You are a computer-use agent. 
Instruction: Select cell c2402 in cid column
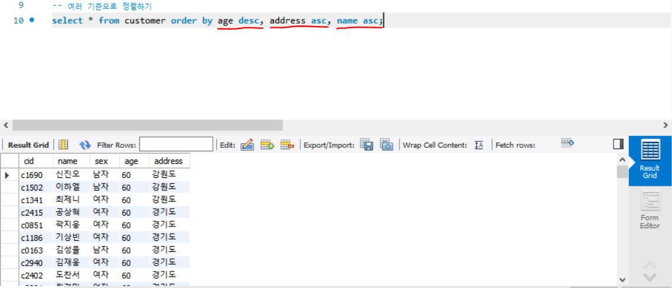pos(36,274)
